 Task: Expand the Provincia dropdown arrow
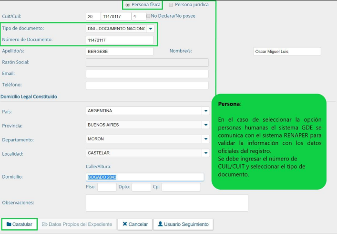pyautogui.click(x=206, y=125)
